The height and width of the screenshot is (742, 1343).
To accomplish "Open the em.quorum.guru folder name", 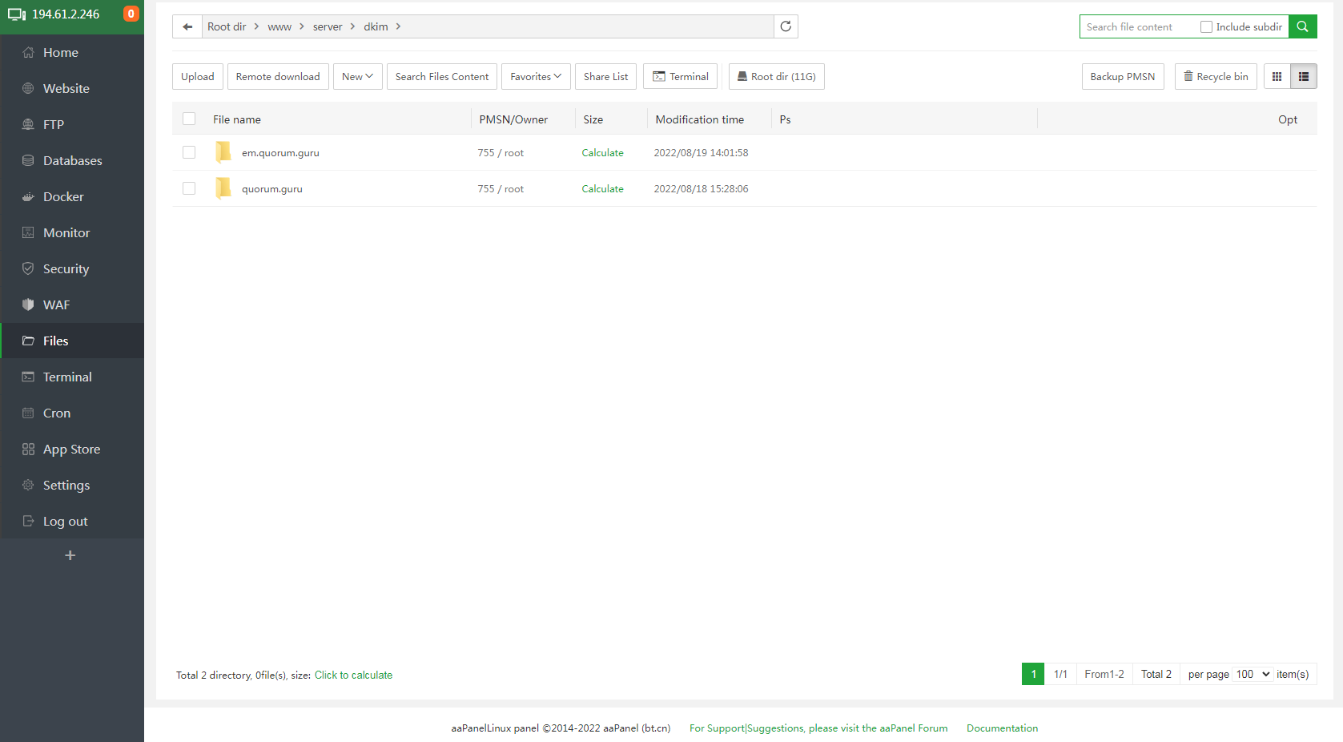I will [x=280, y=152].
